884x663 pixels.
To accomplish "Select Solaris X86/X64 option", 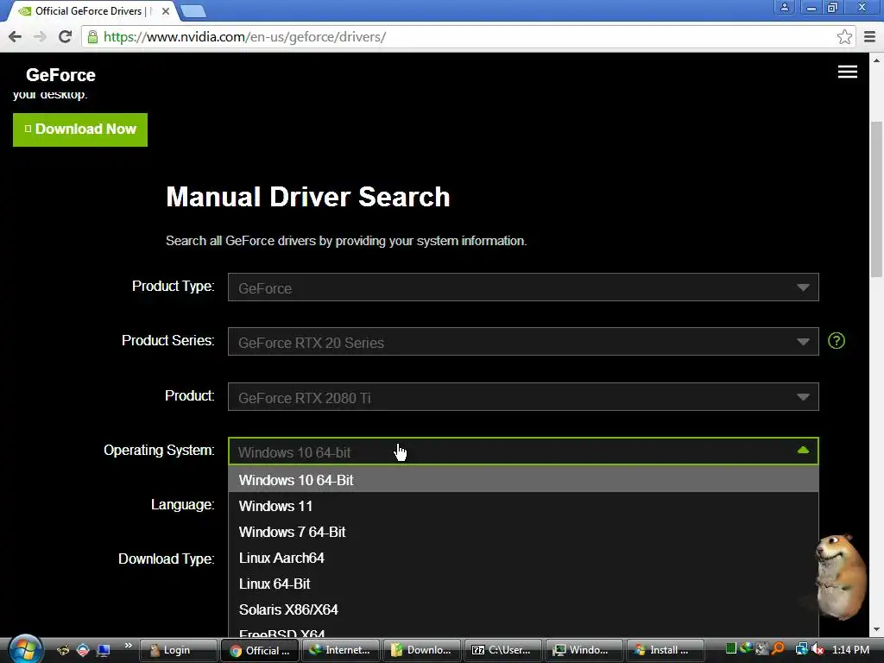I will 523,609.
